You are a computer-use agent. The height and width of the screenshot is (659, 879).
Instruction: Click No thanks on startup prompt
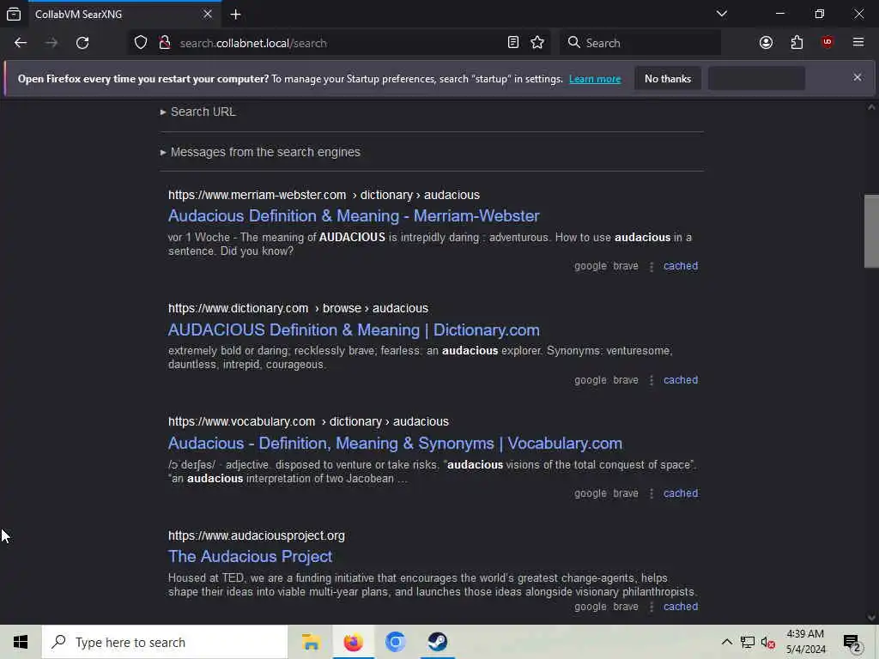668,78
